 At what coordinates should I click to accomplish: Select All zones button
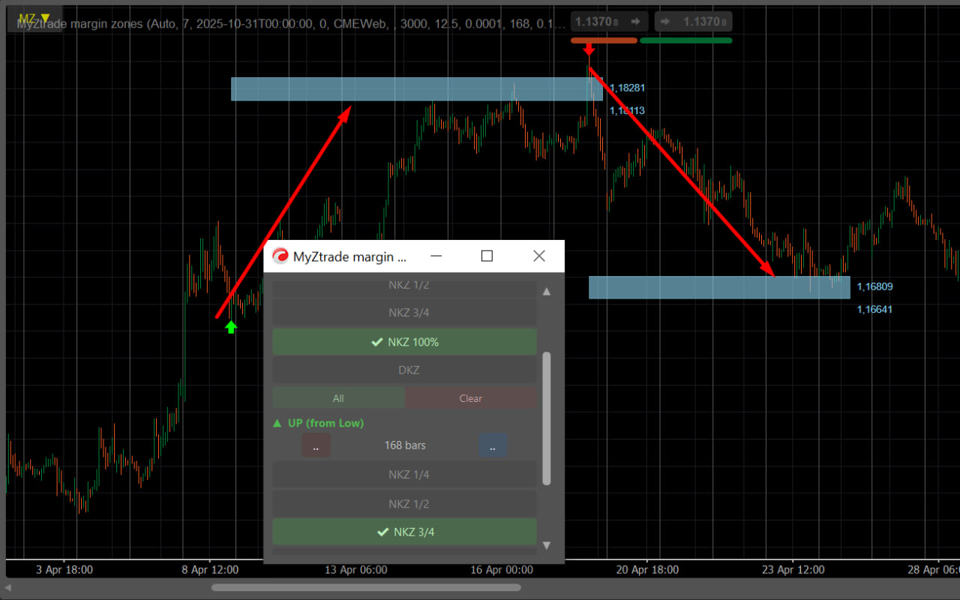pos(338,398)
